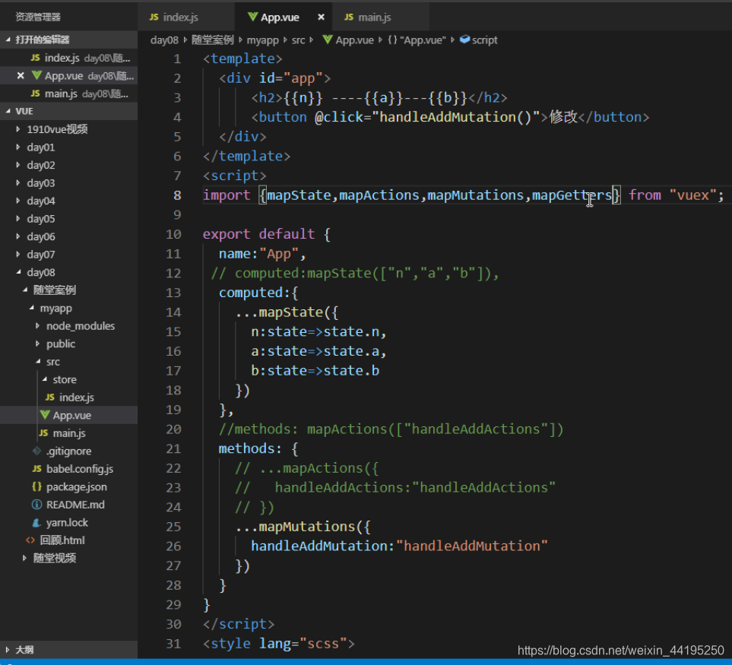Click the script symbol icon in breadcrumb

click(464, 40)
